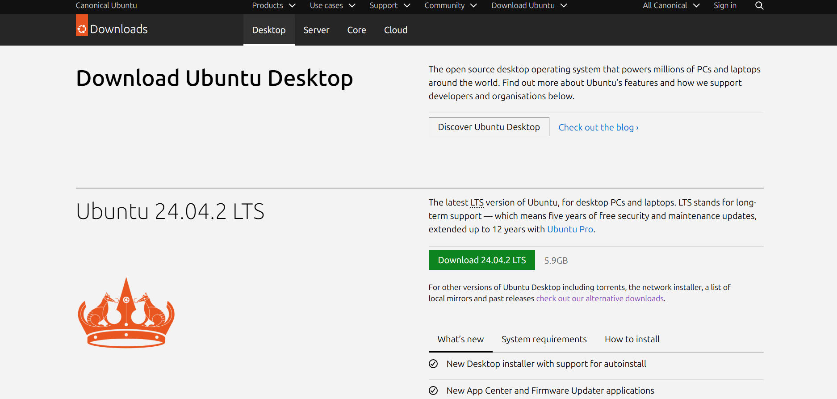Click the Download Ubuntu Desktop heading
The image size is (837, 399).
pyautogui.click(x=214, y=78)
